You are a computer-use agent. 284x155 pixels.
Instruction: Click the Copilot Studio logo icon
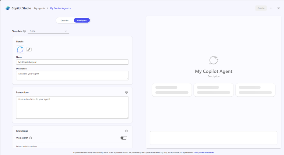(x=8, y=8)
